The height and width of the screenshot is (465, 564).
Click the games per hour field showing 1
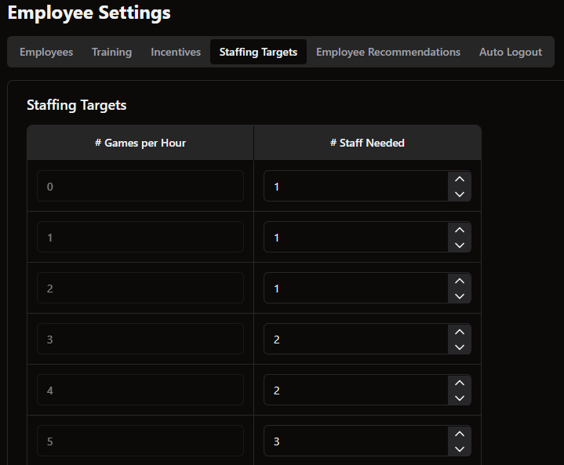140,237
